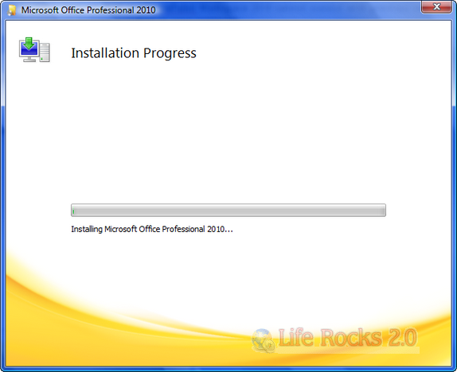This screenshot has height=372, width=457.
Task: Click the computer download icon beside the heading
Action: click(x=34, y=49)
